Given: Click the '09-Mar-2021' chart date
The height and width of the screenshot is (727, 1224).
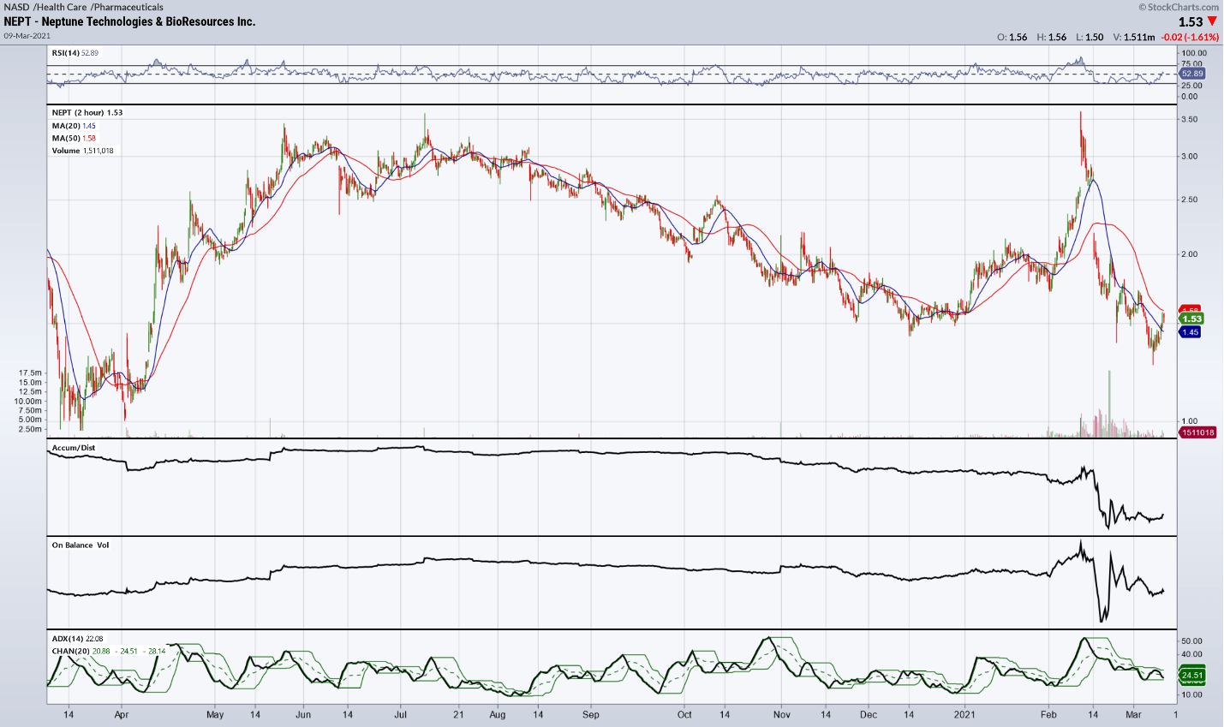Looking at the screenshot, I should point(27,36).
